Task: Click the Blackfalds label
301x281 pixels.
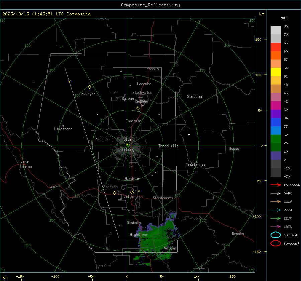Action: (x=142, y=93)
